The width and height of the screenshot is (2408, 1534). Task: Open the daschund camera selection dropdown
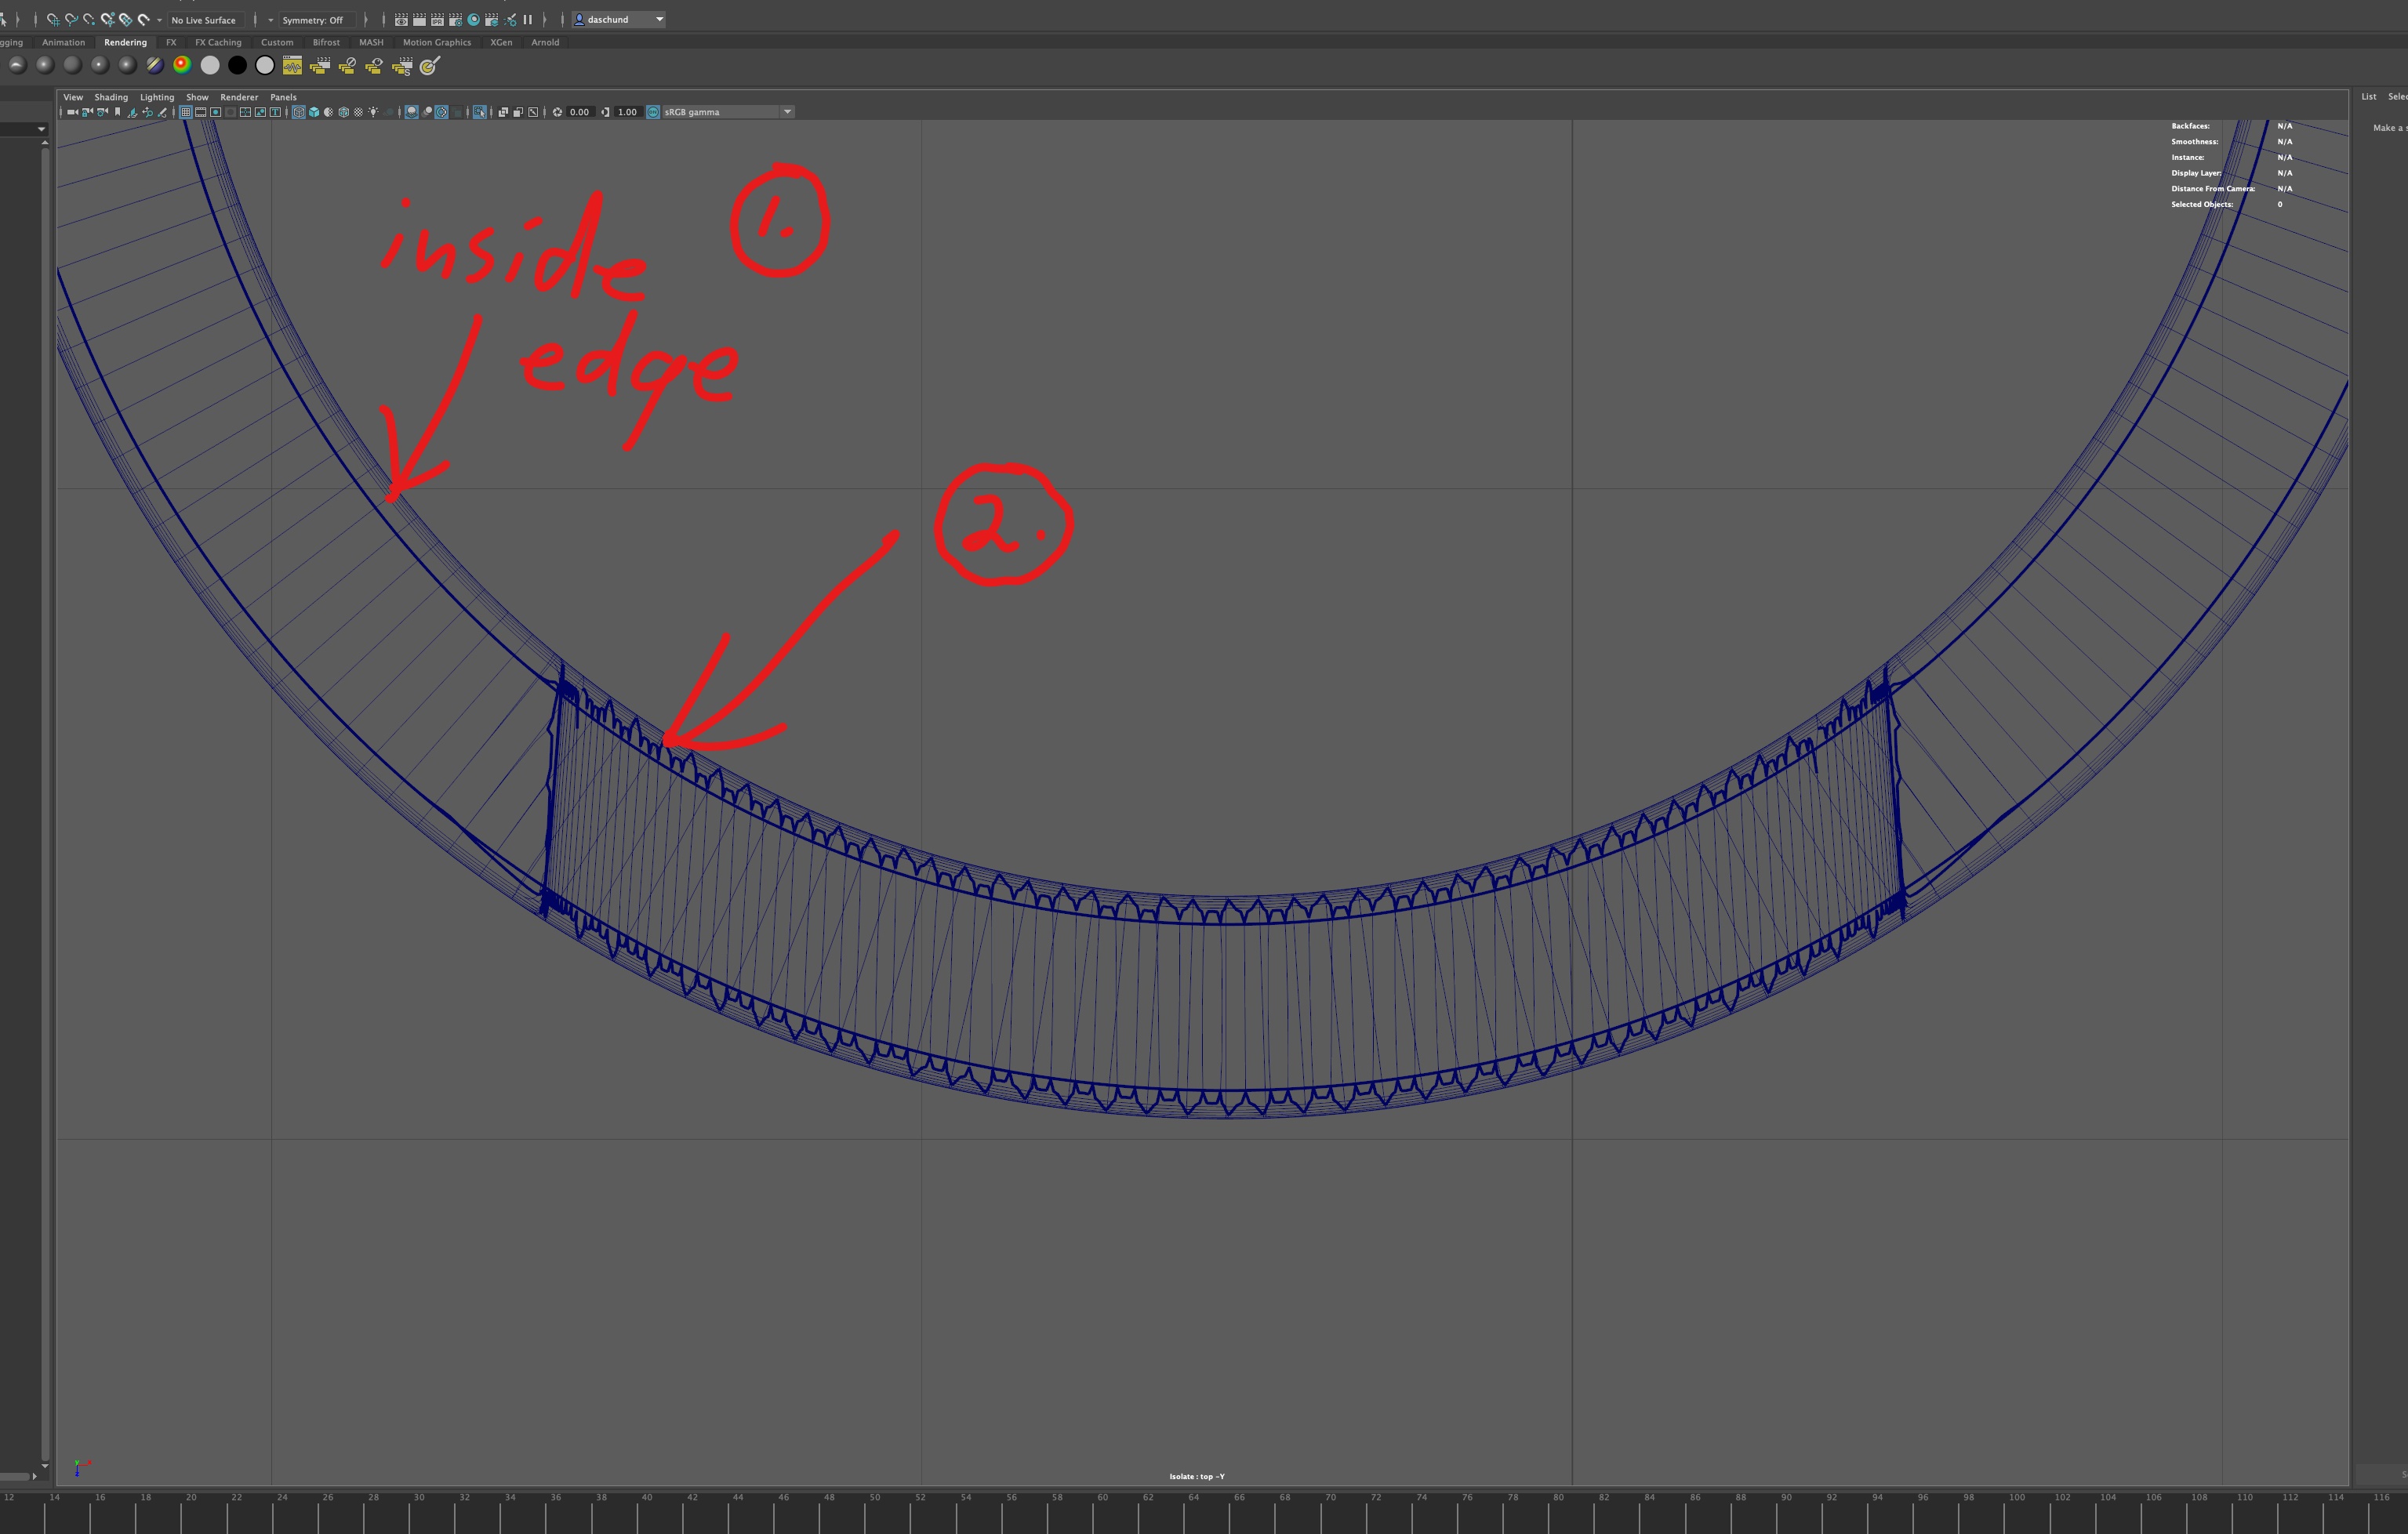tap(618, 19)
